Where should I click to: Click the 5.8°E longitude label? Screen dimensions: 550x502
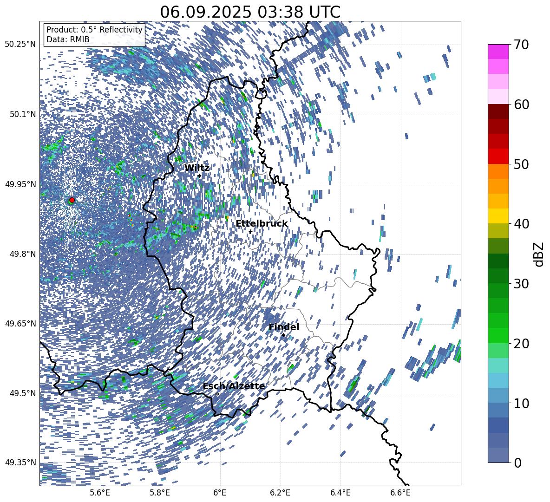pyautogui.click(x=160, y=493)
